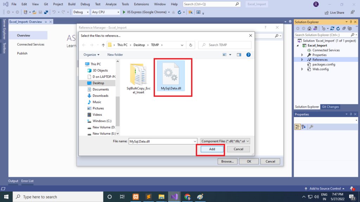Expand the address path history dropdown
The width and height of the screenshot is (360, 202).
tap(182, 45)
